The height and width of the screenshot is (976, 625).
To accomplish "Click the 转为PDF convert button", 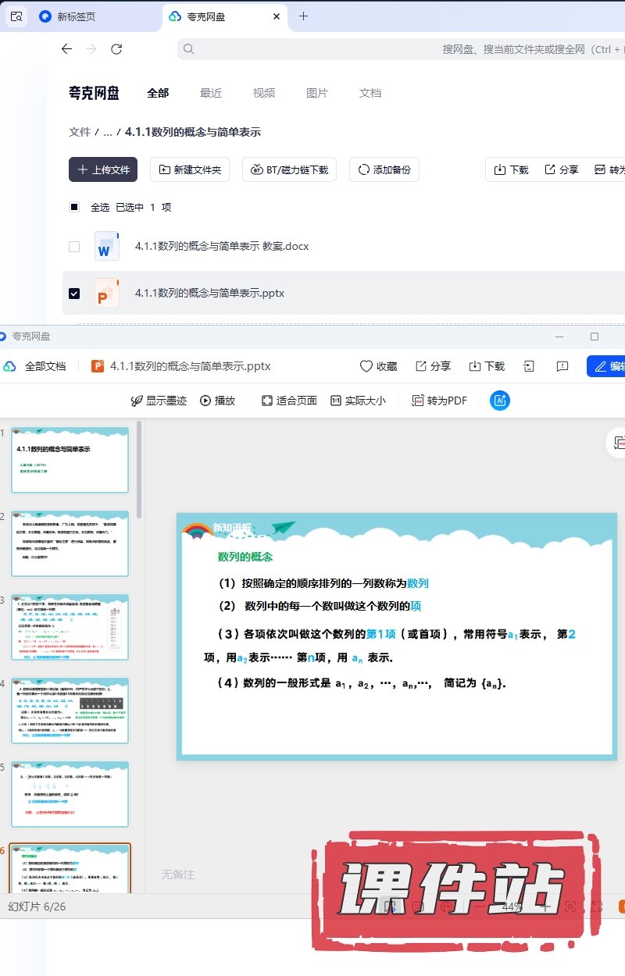I will (439, 401).
